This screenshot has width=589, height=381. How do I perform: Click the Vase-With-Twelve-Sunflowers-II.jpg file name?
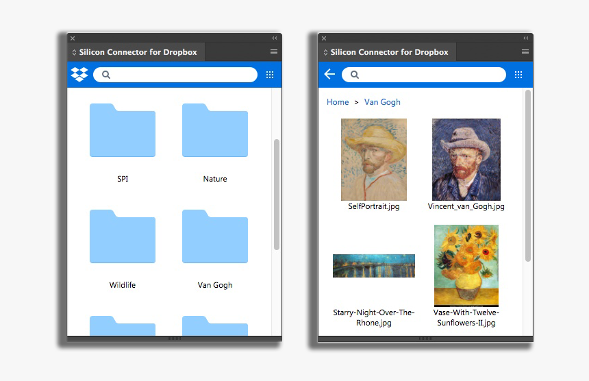click(x=466, y=317)
